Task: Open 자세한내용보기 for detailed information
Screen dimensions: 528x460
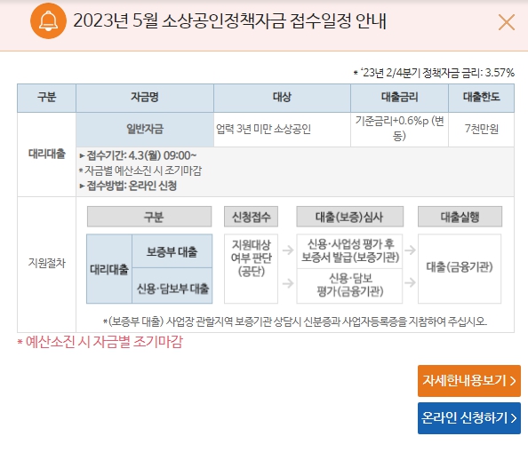Action: click(x=469, y=381)
